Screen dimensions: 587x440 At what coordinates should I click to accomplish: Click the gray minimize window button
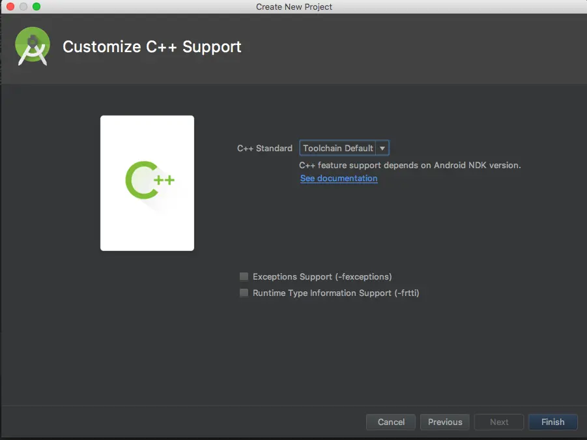tap(23, 7)
